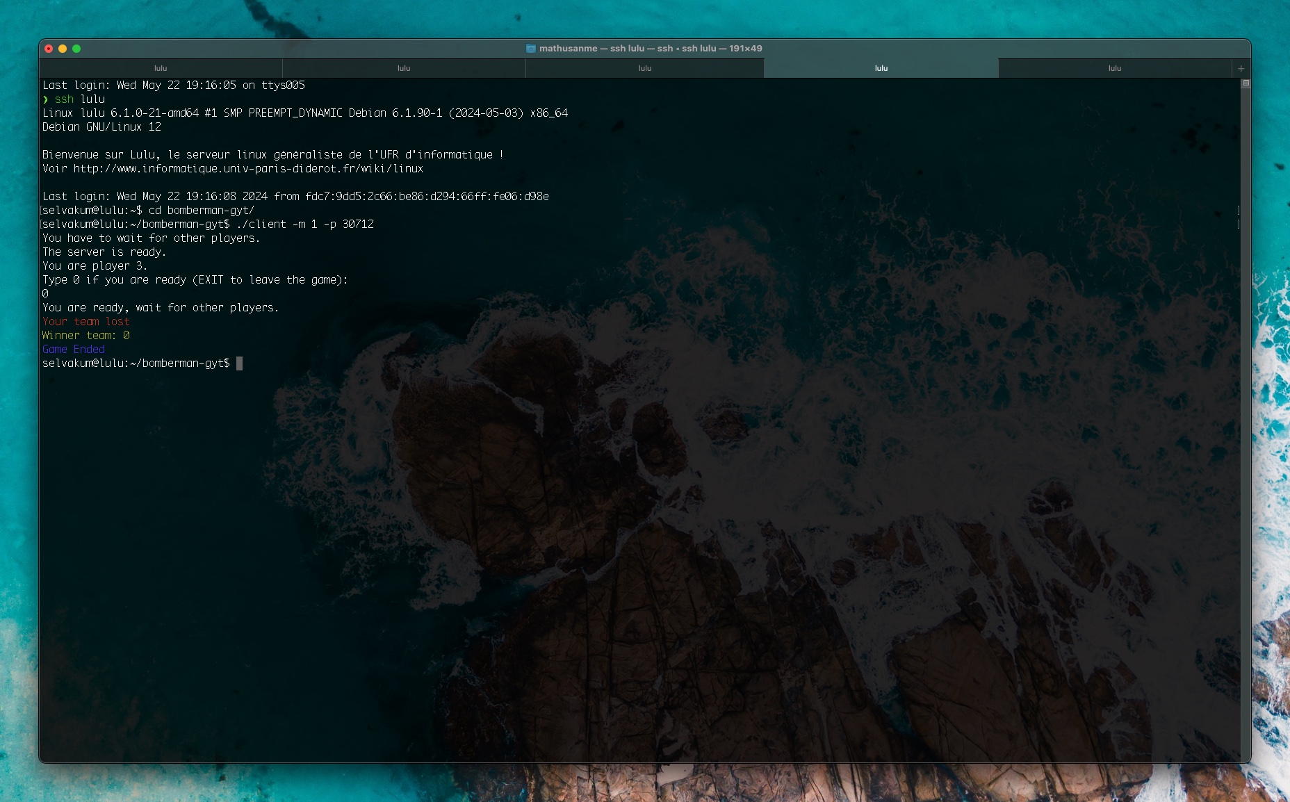This screenshot has height=802, width=1290.
Task: Click the cursor block at the final prompt
Action: (x=240, y=363)
